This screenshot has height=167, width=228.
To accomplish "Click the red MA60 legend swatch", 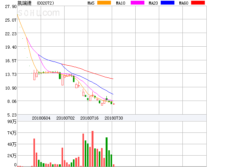I will tap(198, 3).
